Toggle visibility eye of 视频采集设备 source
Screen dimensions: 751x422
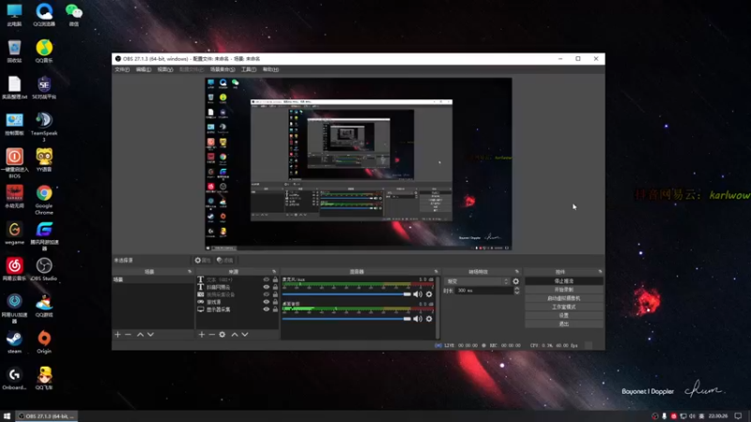pyautogui.click(x=267, y=294)
